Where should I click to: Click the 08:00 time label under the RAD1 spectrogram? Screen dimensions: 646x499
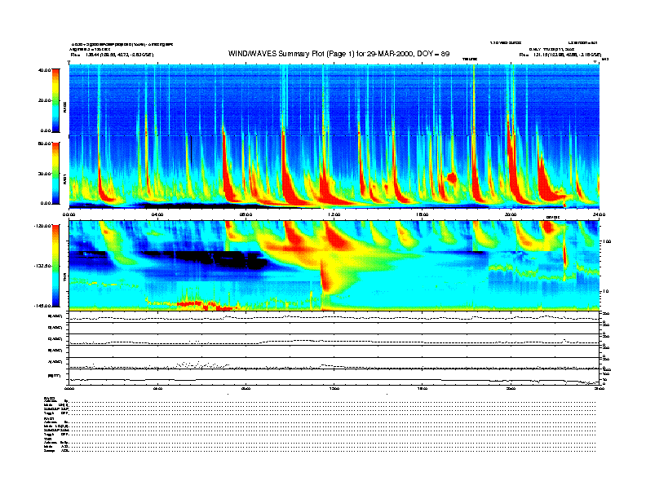click(246, 214)
